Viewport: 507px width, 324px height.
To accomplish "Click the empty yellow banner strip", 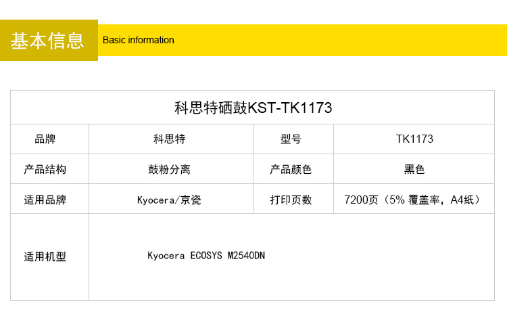I will pyautogui.click(x=338, y=40).
